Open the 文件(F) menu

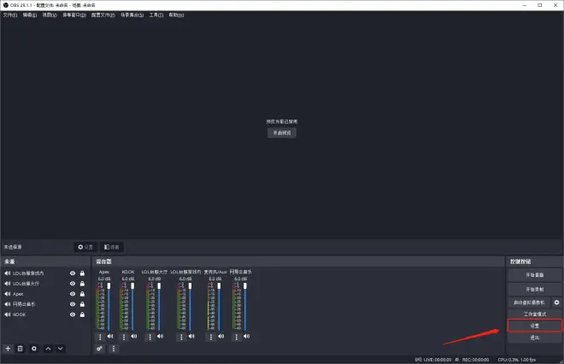pyautogui.click(x=10, y=15)
